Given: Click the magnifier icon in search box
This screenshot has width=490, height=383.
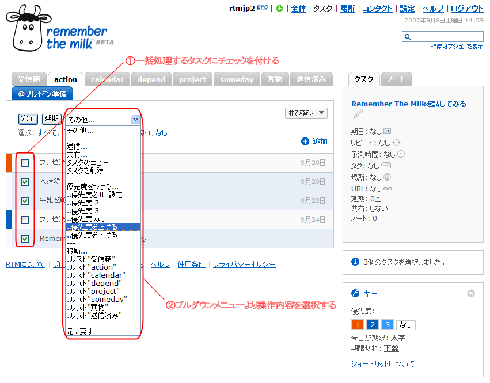Looking at the screenshot, I should (408, 37).
